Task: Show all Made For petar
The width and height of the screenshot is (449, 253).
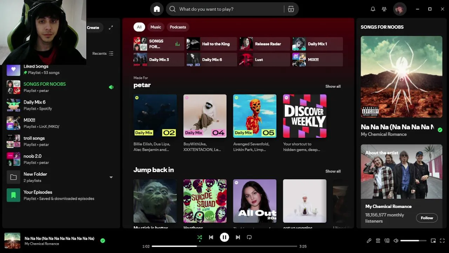Action: [333, 86]
